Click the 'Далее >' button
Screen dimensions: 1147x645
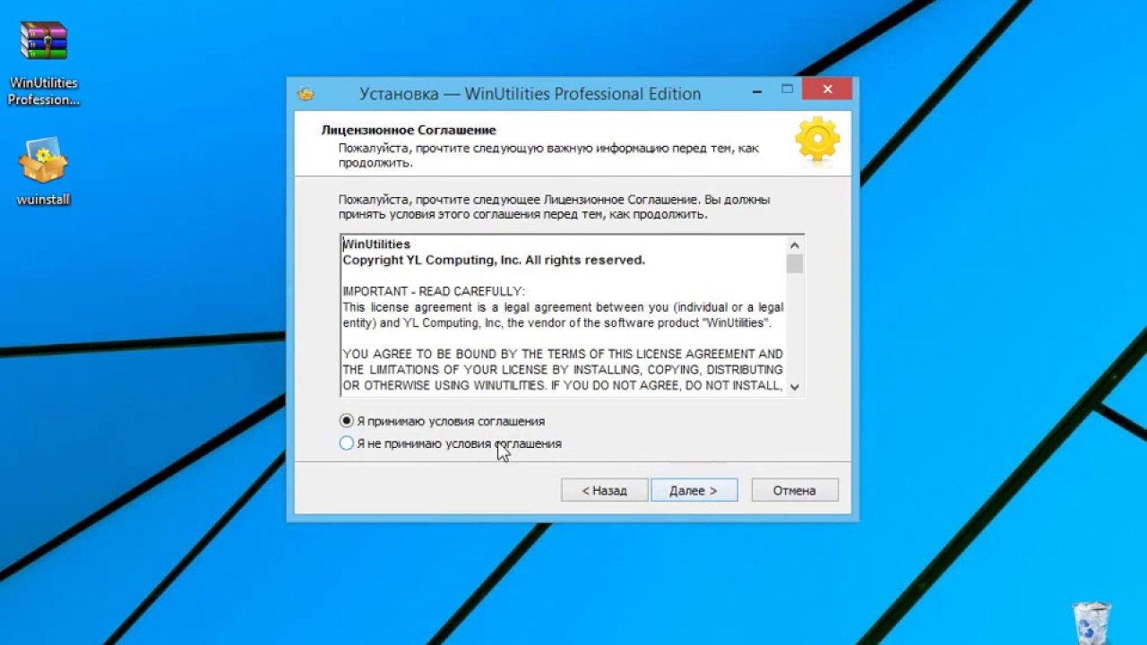point(694,490)
